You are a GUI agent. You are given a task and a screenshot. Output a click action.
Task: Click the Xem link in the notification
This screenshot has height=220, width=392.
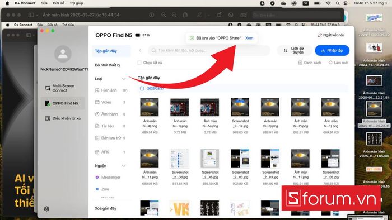point(249,38)
